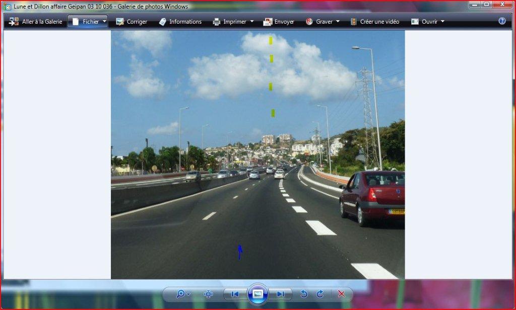This screenshot has height=310, width=516.
Task: Rotate the photo clockwise
Action: pyautogui.click(x=320, y=294)
